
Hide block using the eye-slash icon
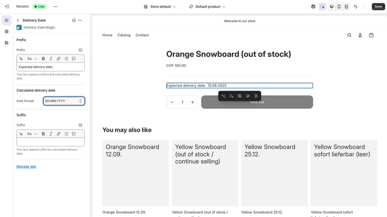click(x=248, y=96)
